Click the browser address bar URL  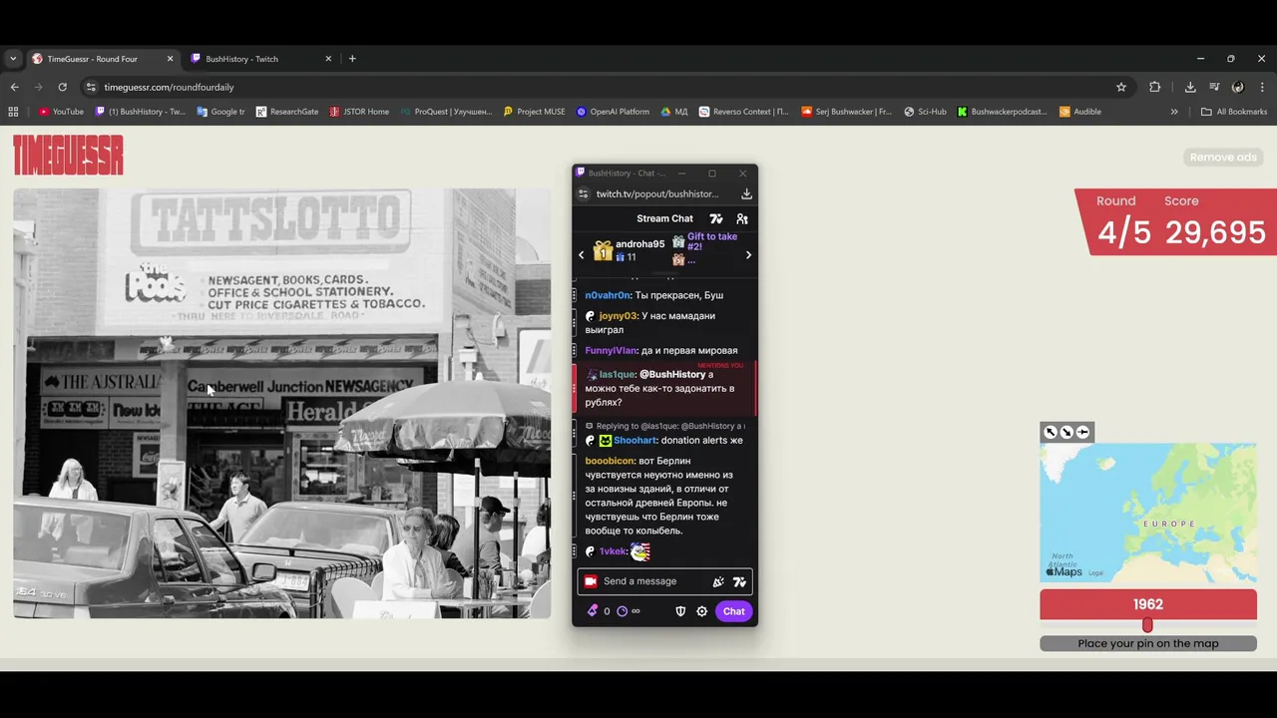tap(169, 87)
